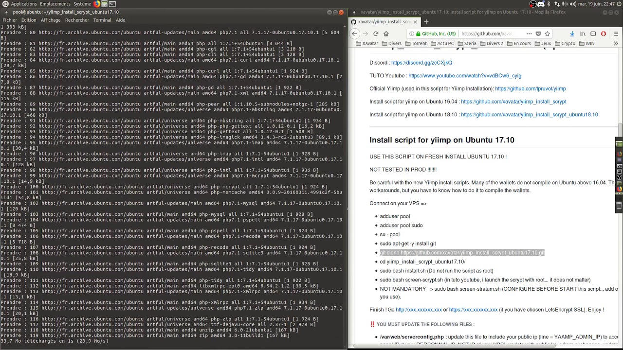
Task: Open the power/session menu icon
Action: click(619, 4)
